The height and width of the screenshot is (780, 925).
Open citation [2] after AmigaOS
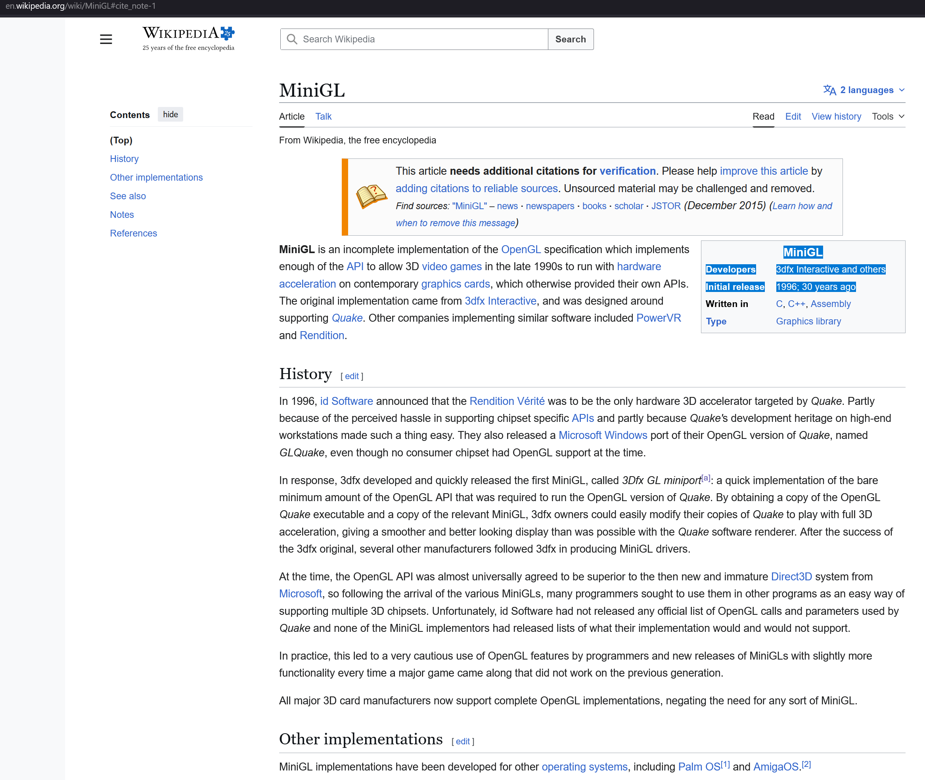[x=806, y=764]
